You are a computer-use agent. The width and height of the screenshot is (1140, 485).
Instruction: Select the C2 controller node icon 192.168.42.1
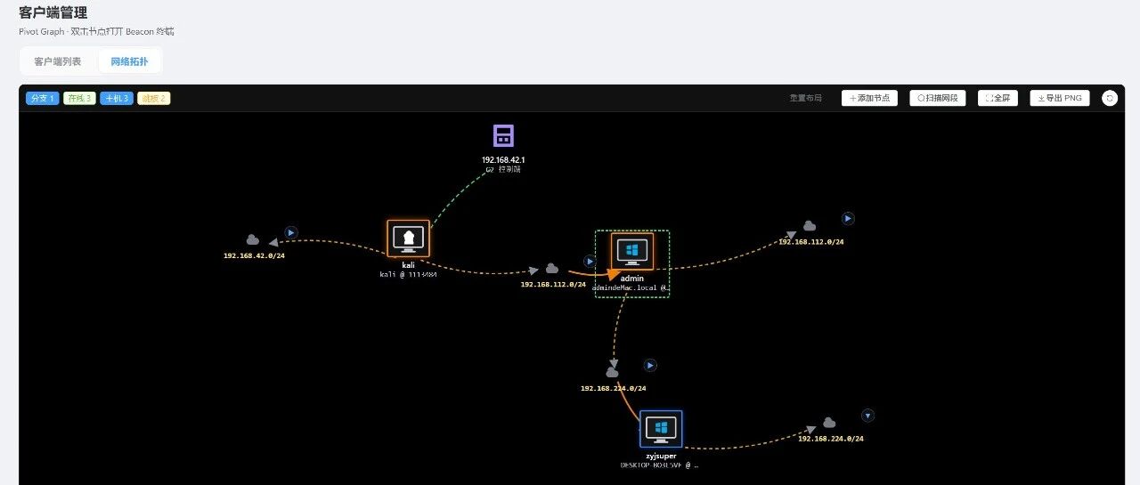[x=503, y=136]
